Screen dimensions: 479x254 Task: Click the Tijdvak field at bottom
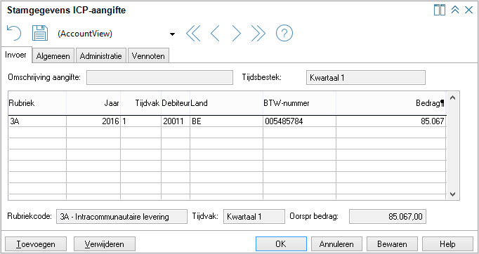(254, 216)
